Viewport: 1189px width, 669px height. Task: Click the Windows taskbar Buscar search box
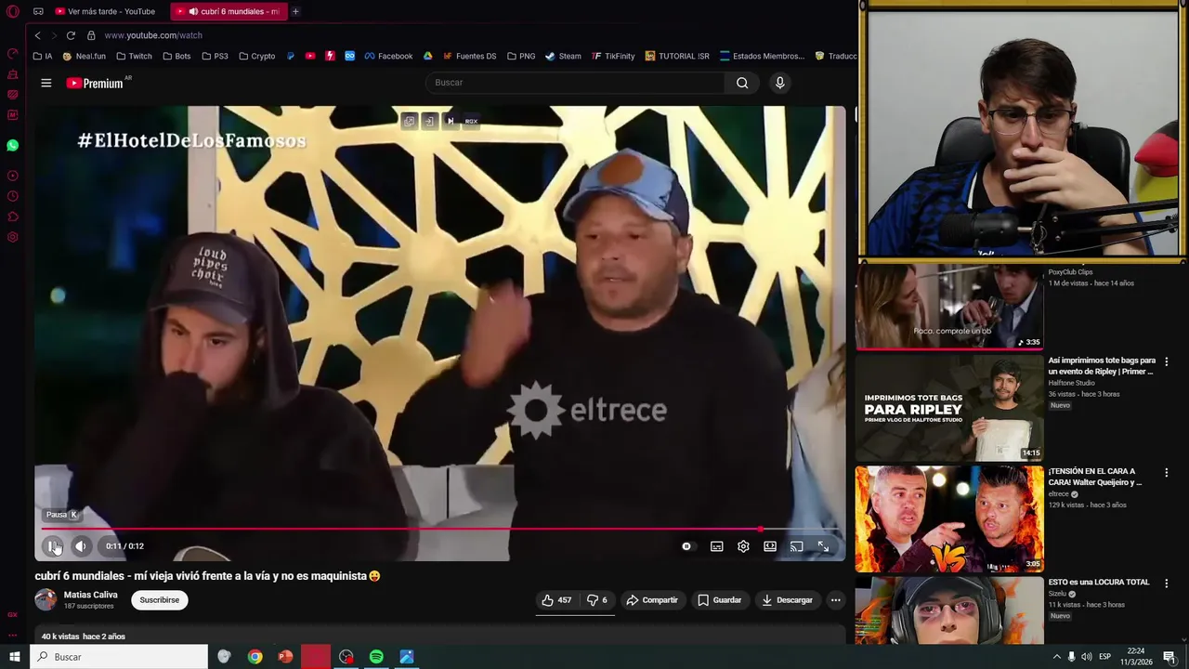click(120, 657)
